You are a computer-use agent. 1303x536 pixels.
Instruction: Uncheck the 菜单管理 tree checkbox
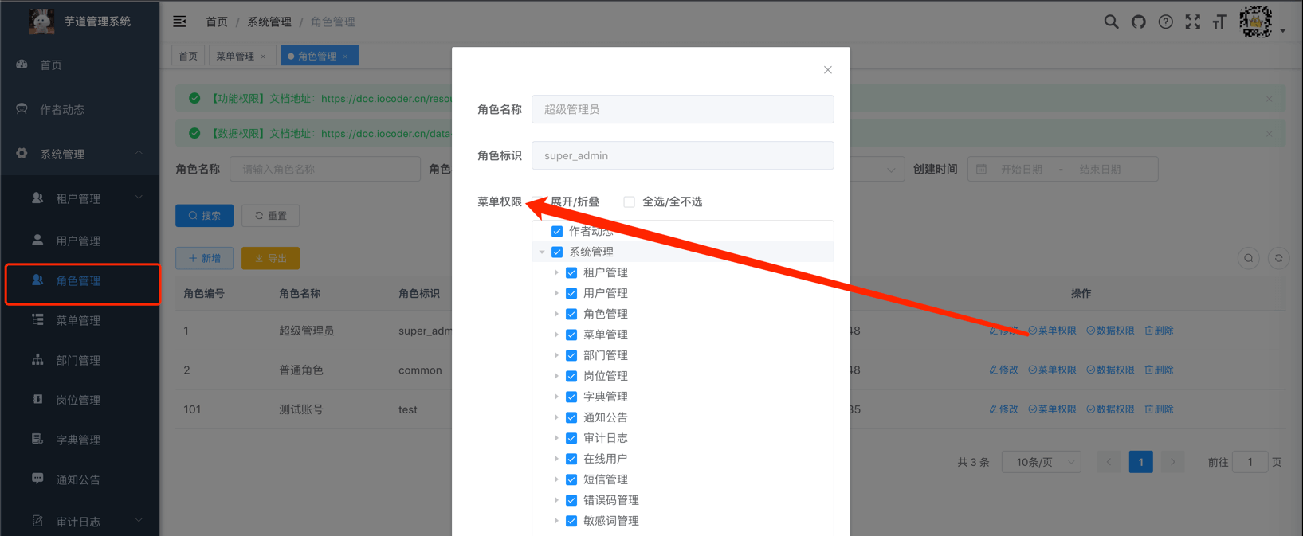pyautogui.click(x=571, y=335)
